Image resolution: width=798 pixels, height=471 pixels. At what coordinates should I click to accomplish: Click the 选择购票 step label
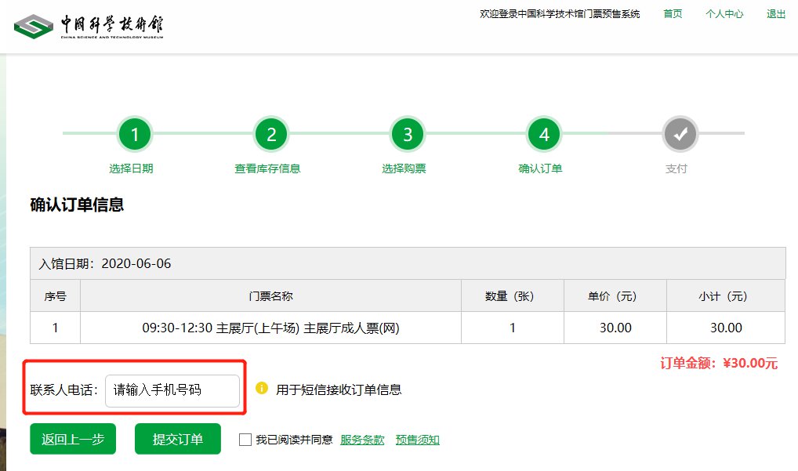(x=404, y=168)
